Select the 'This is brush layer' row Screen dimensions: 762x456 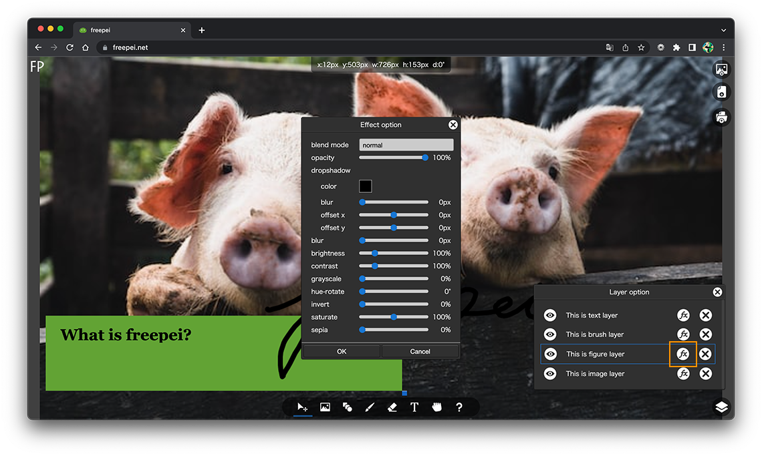point(628,334)
